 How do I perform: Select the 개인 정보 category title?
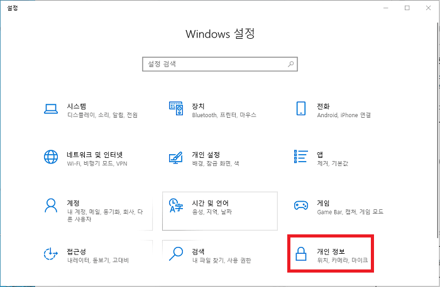[331, 251]
